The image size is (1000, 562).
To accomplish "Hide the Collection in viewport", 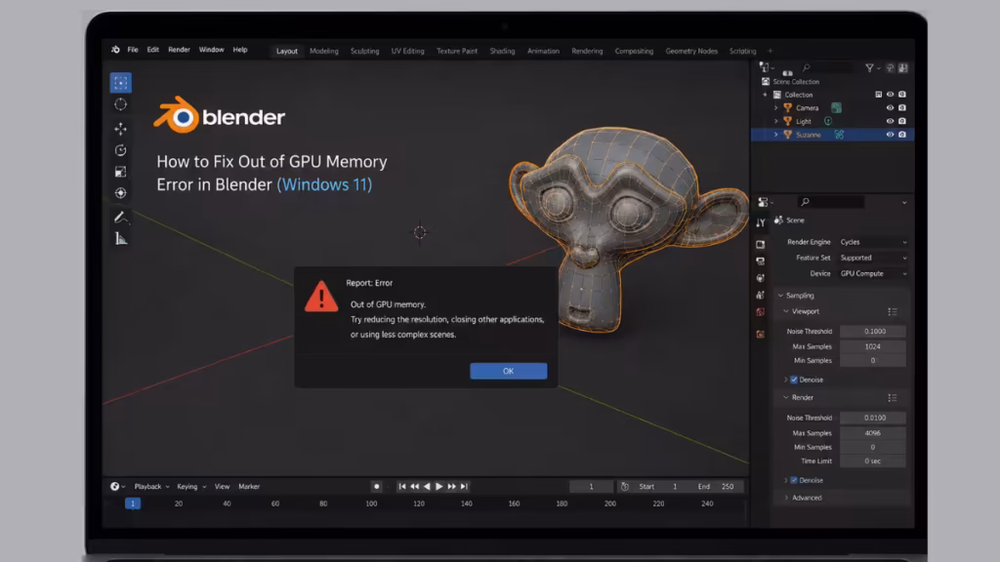I will click(x=890, y=95).
